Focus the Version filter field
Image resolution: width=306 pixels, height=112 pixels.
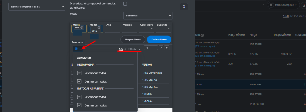coord(129,29)
